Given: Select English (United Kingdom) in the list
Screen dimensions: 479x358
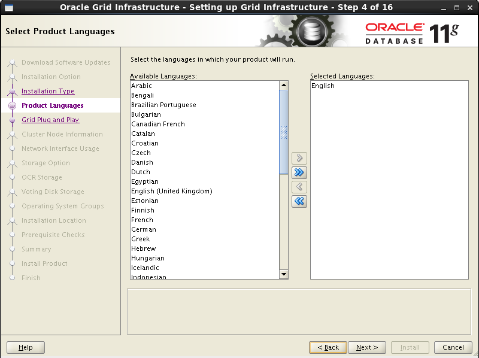Looking at the screenshot, I should pyautogui.click(x=205, y=191).
